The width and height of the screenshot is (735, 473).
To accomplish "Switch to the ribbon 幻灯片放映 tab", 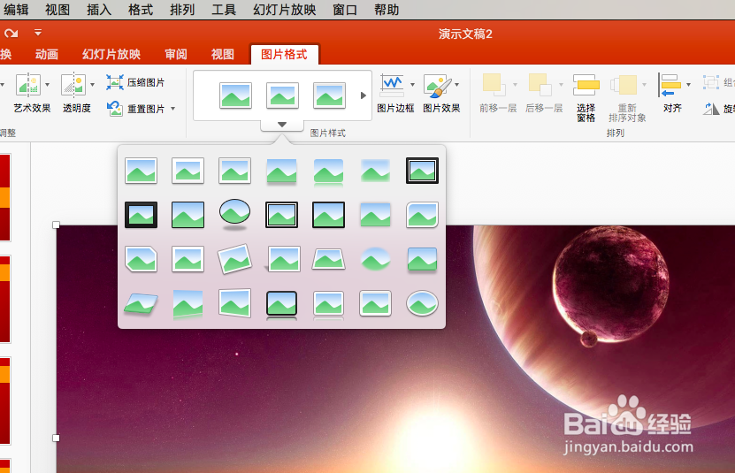I will 111,55.
